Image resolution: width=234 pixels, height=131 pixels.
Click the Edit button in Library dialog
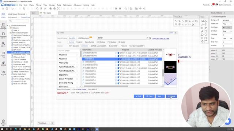pyautogui.click(x=138, y=96)
